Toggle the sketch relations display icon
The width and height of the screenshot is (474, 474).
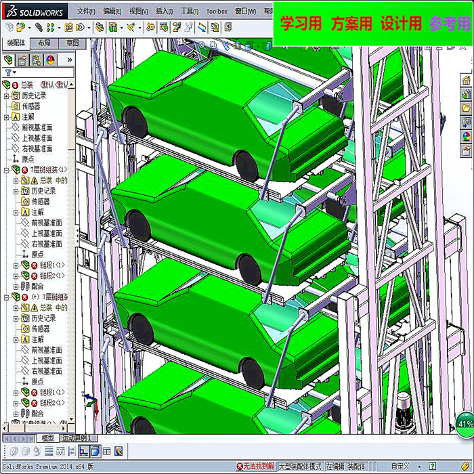tap(83, 452)
